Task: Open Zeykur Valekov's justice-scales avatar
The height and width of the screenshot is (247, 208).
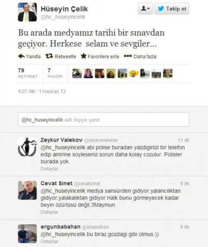Action: pos(28,147)
